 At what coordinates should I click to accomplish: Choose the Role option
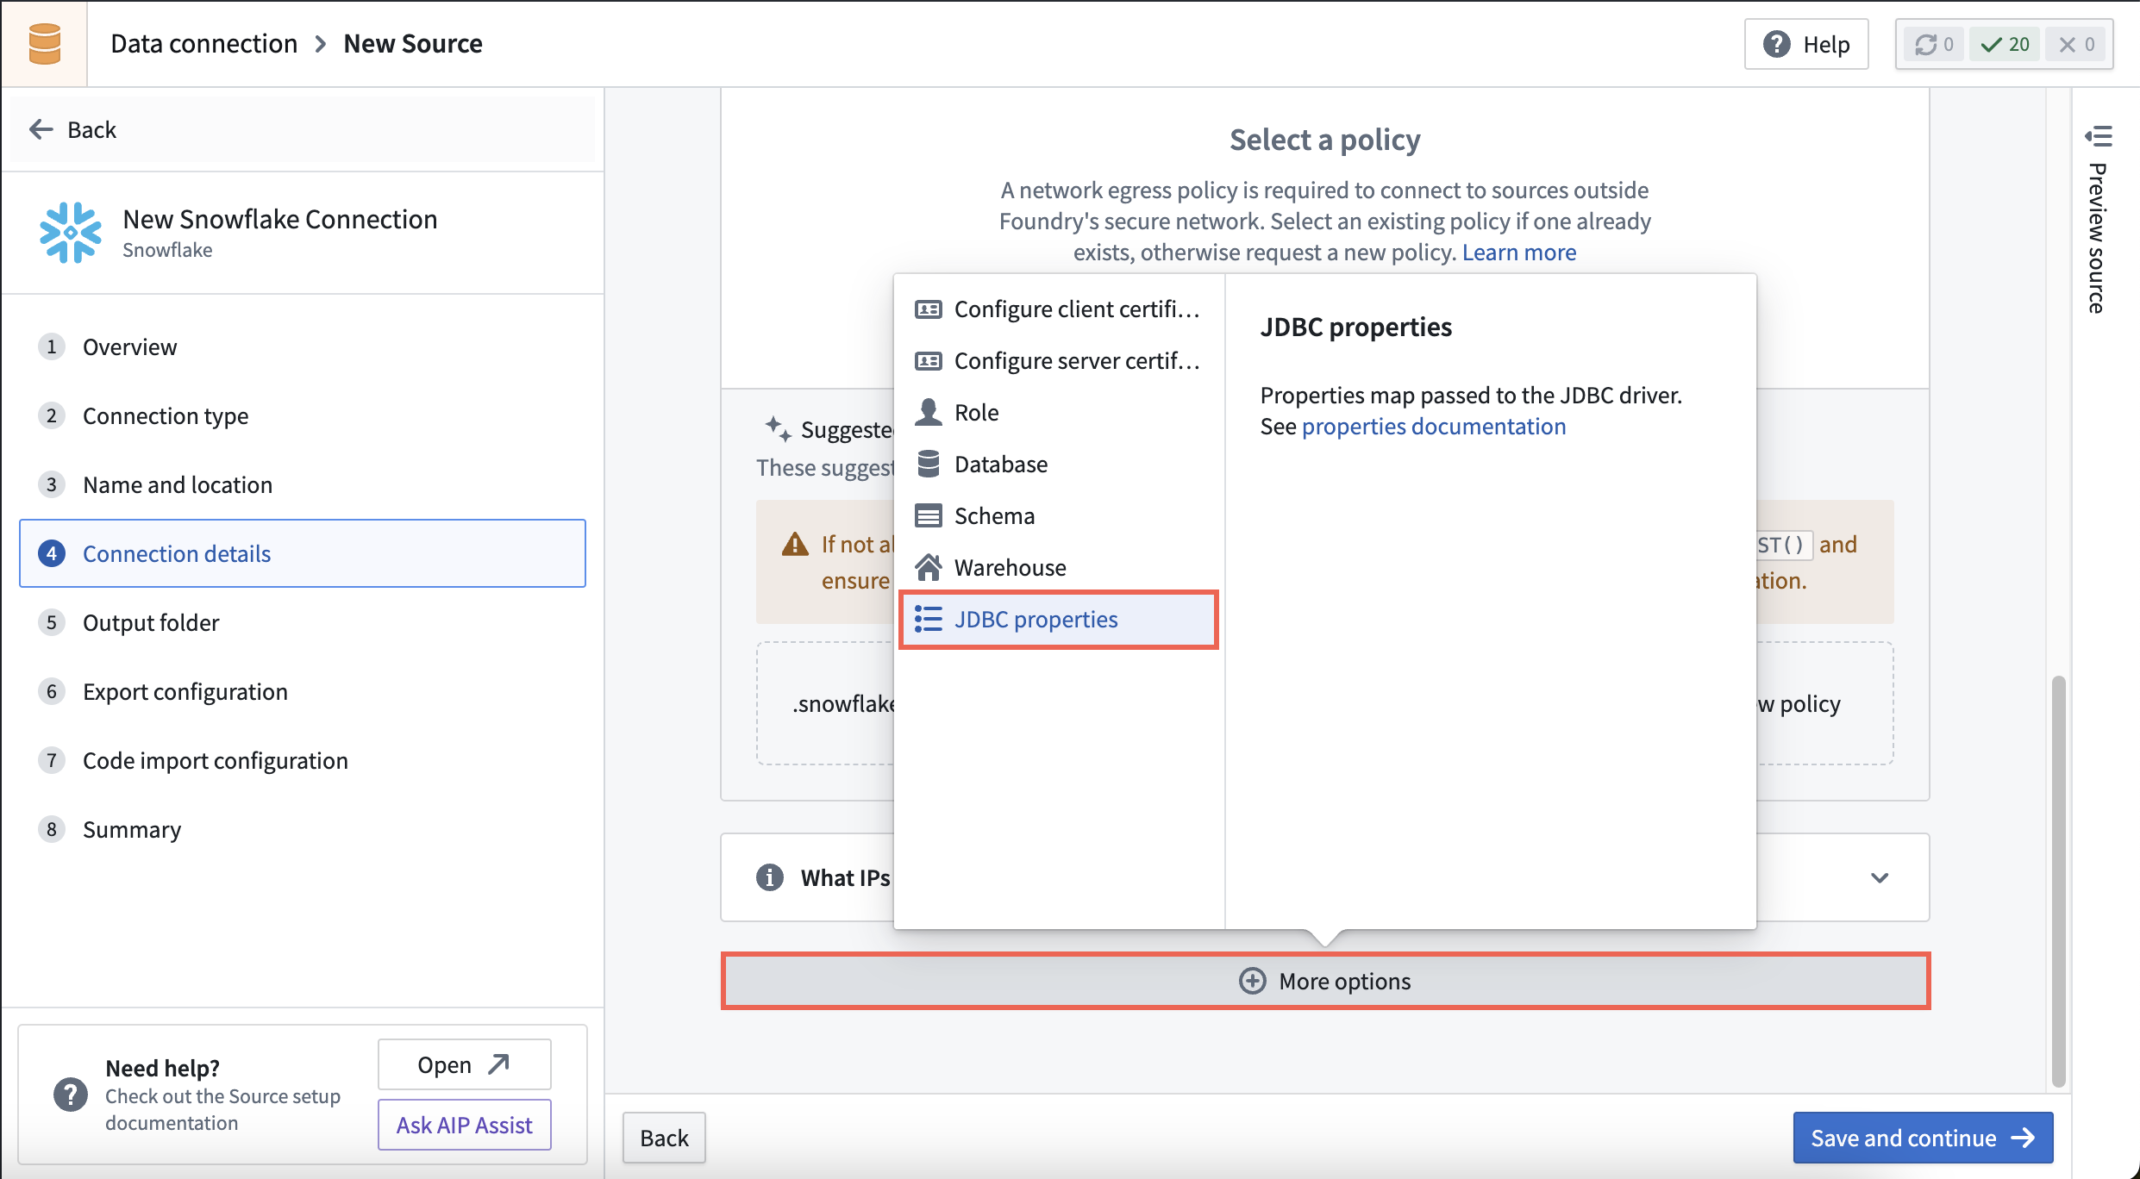click(1058, 412)
